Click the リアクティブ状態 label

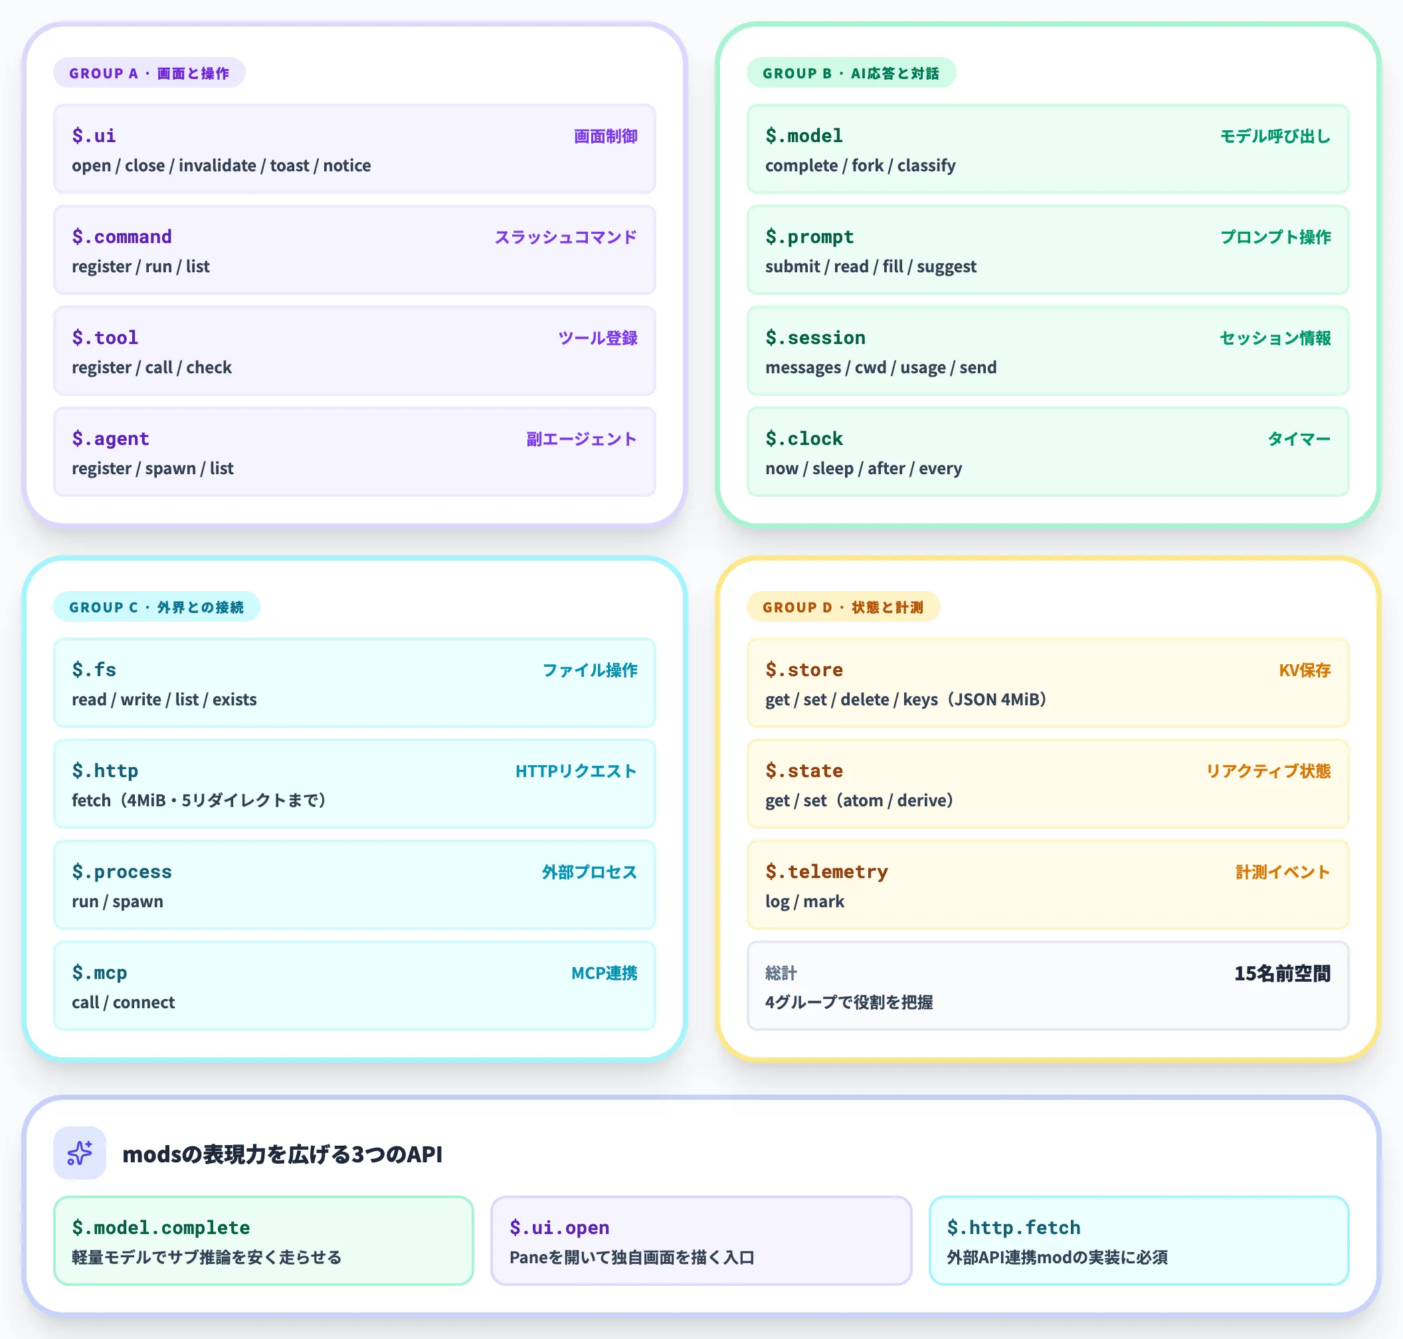[1268, 770]
